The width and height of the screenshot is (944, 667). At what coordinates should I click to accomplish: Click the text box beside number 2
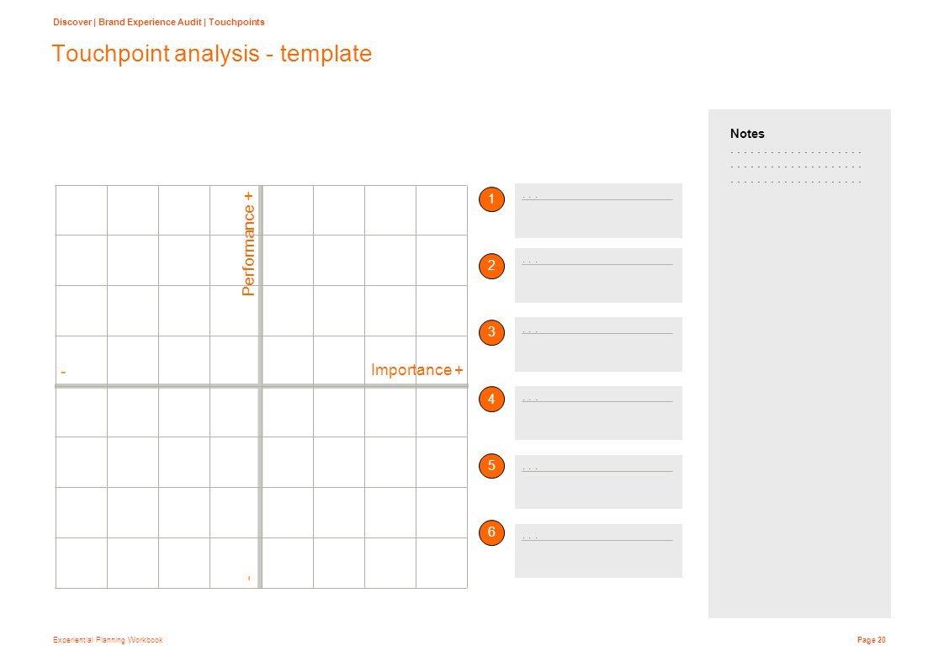(x=598, y=275)
